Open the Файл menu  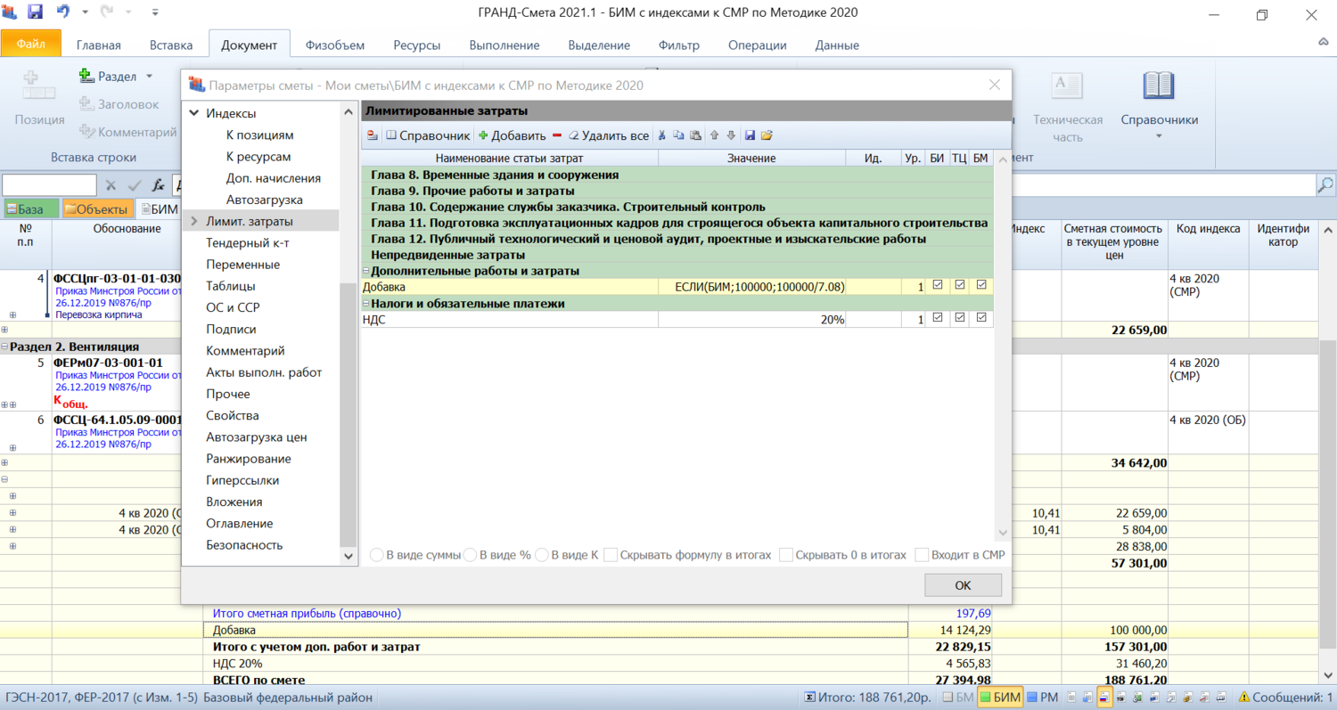pyautogui.click(x=30, y=44)
